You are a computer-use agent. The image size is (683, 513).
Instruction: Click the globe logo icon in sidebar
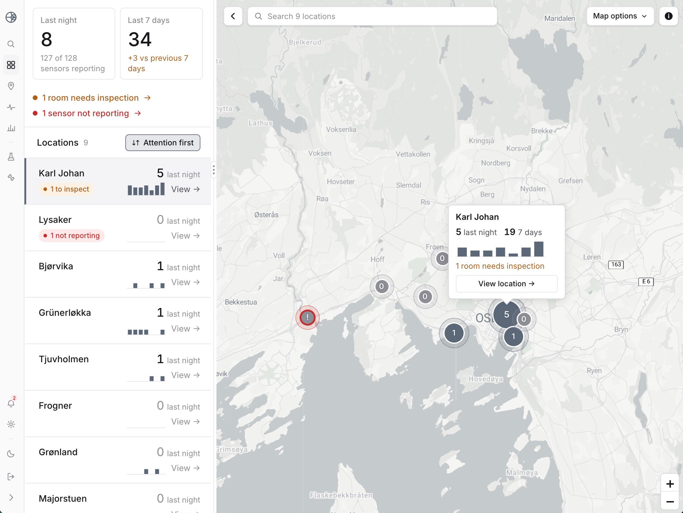(11, 17)
